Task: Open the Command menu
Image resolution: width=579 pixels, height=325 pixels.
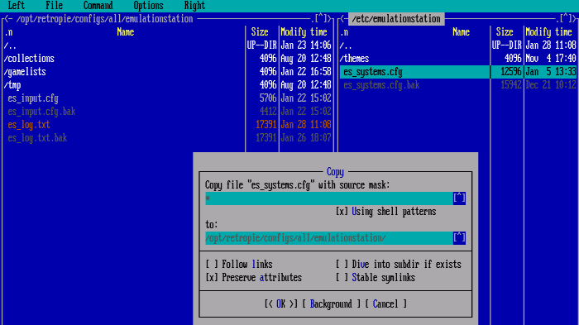Action: [98, 6]
